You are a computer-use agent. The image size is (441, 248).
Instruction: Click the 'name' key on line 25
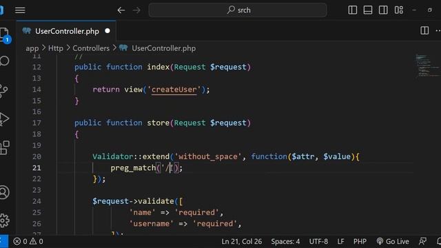tap(142, 213)
